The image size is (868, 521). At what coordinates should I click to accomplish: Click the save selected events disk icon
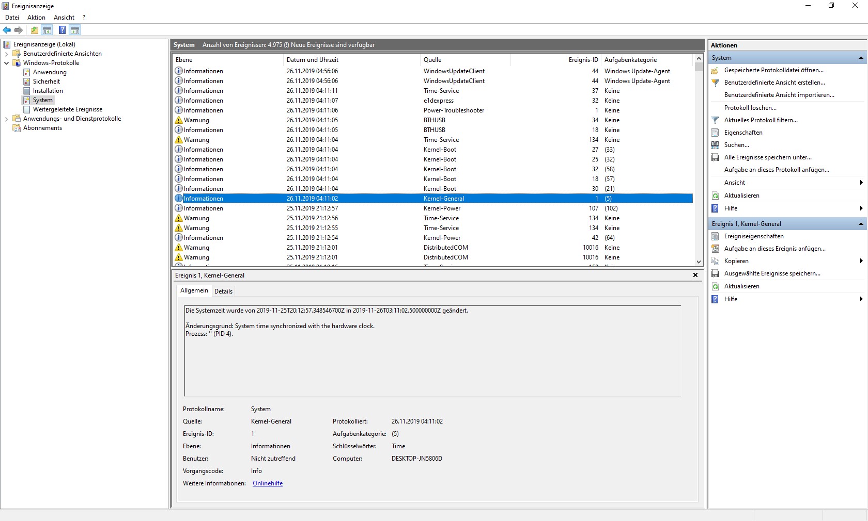[x=715, y=273]
